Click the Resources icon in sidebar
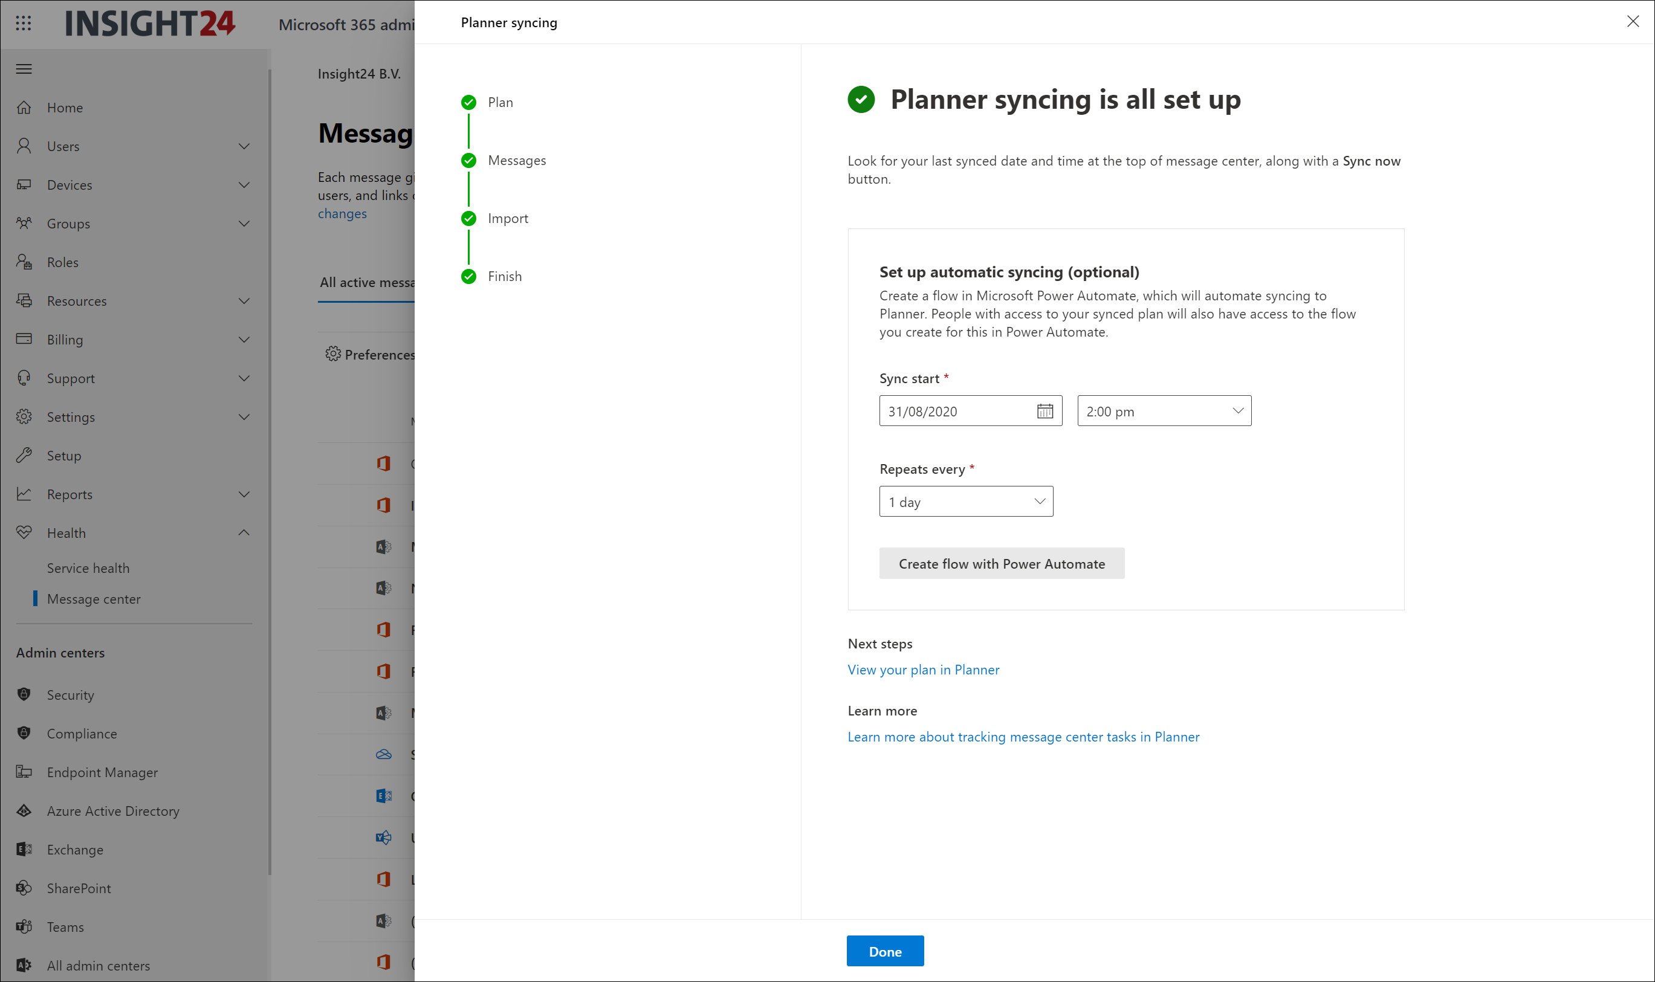Image resolution: width=1655 pixels, height=982 pixels. [x=24, y=300]
